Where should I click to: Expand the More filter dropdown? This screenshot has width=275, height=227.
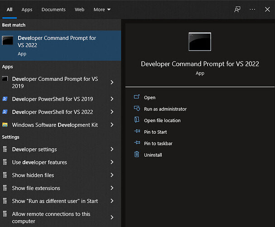101,10
